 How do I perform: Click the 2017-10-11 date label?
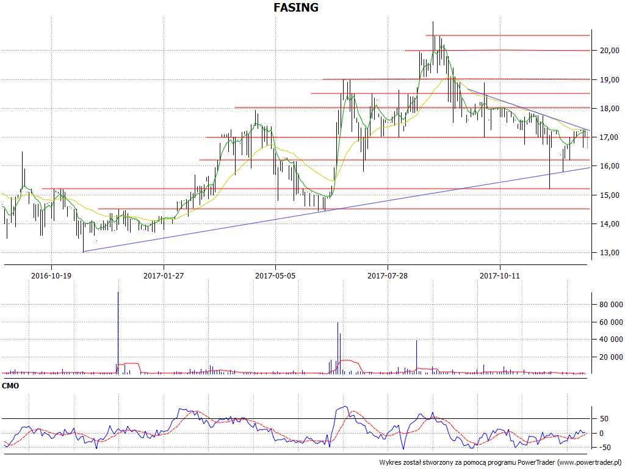coord(500,275)
